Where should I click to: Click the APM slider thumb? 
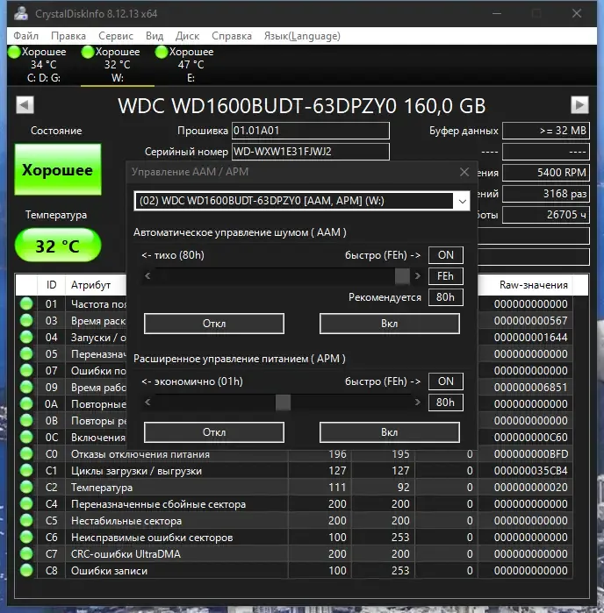pos(283,403)
